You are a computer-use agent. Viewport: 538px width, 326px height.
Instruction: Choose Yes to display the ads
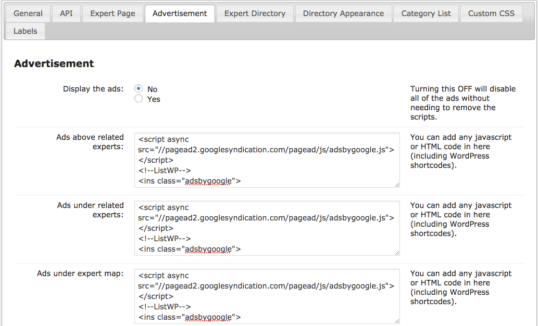139,99
